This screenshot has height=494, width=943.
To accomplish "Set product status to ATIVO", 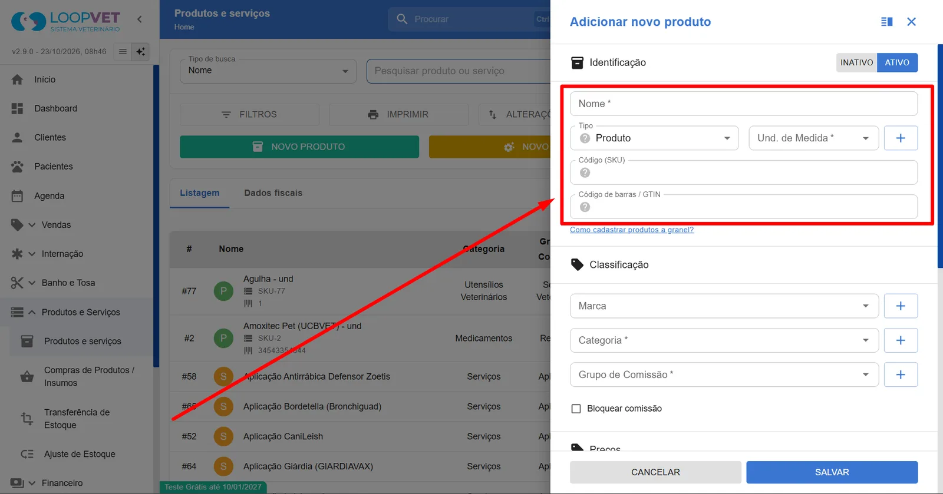I will 897,62.
